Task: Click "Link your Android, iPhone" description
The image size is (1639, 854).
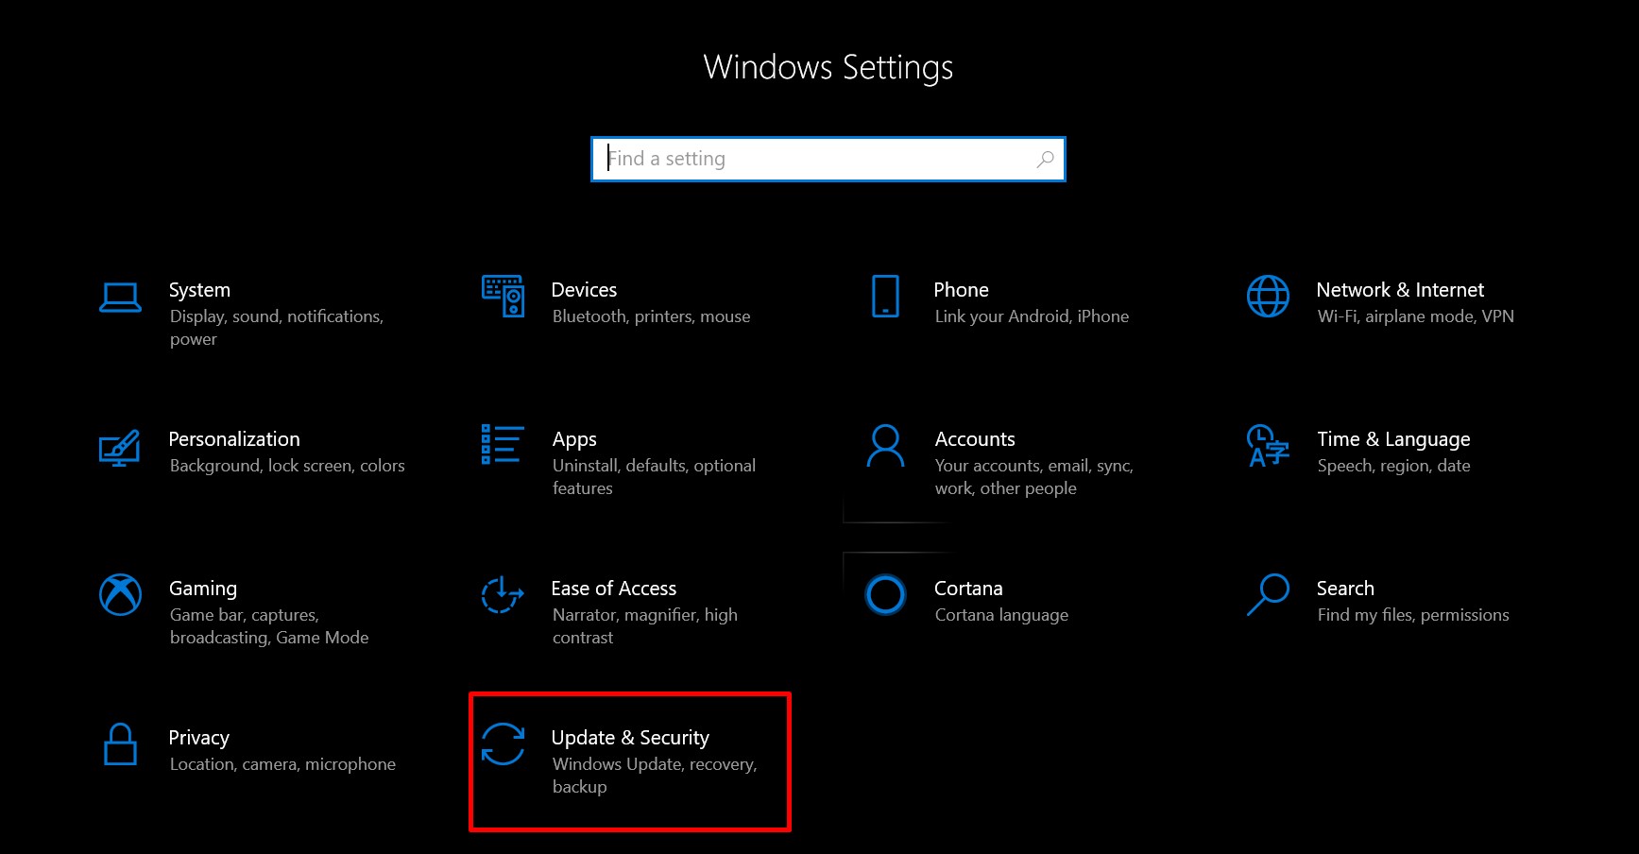Action: [x=1032, y=316]
